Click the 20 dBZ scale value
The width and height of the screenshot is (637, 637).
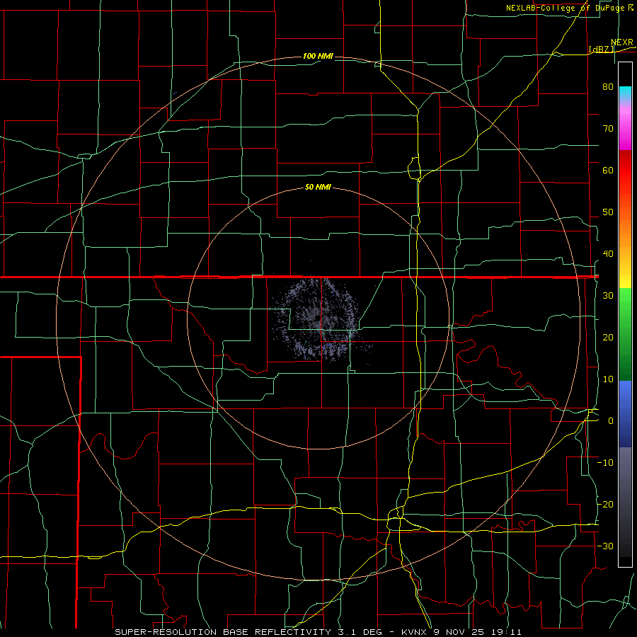coord(608,338)
